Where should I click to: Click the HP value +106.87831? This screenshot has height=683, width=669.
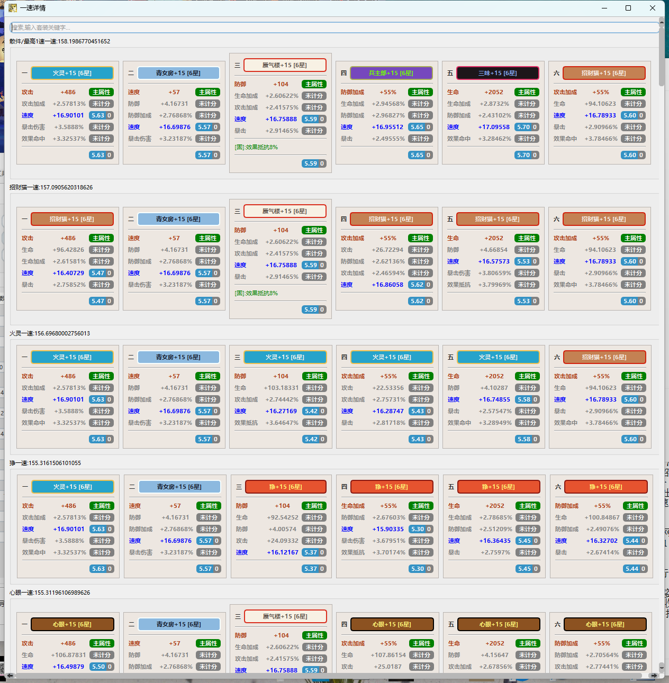click(x=68, y=655)
